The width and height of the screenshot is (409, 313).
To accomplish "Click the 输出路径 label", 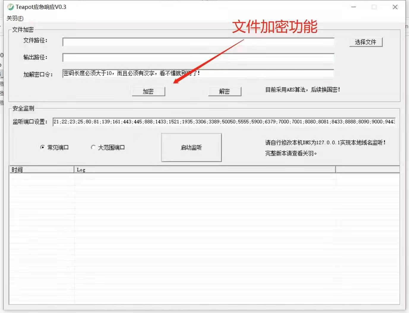I will tap(35, 57).
